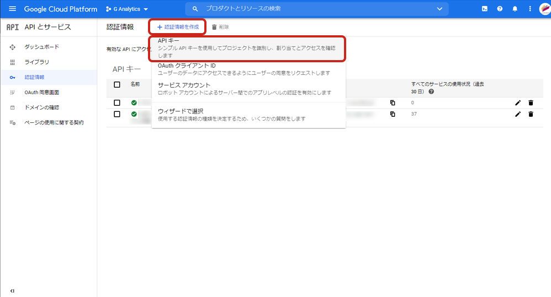Screen dimensions: 551x297
Task: Go to ライブラリ in the sidebar
Action: pos(36,62)
